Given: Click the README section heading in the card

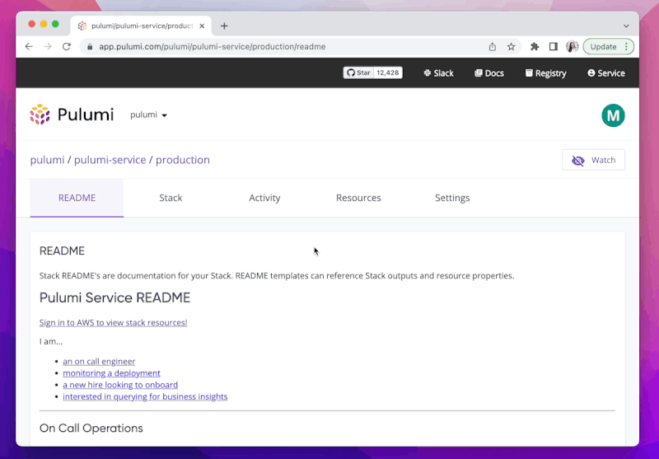Looking at the screenshot, I should click(x=62, y=251).
